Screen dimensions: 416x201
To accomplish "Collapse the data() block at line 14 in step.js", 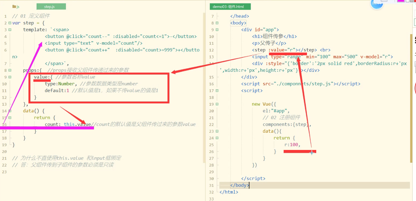I will [x=10, y=111].
